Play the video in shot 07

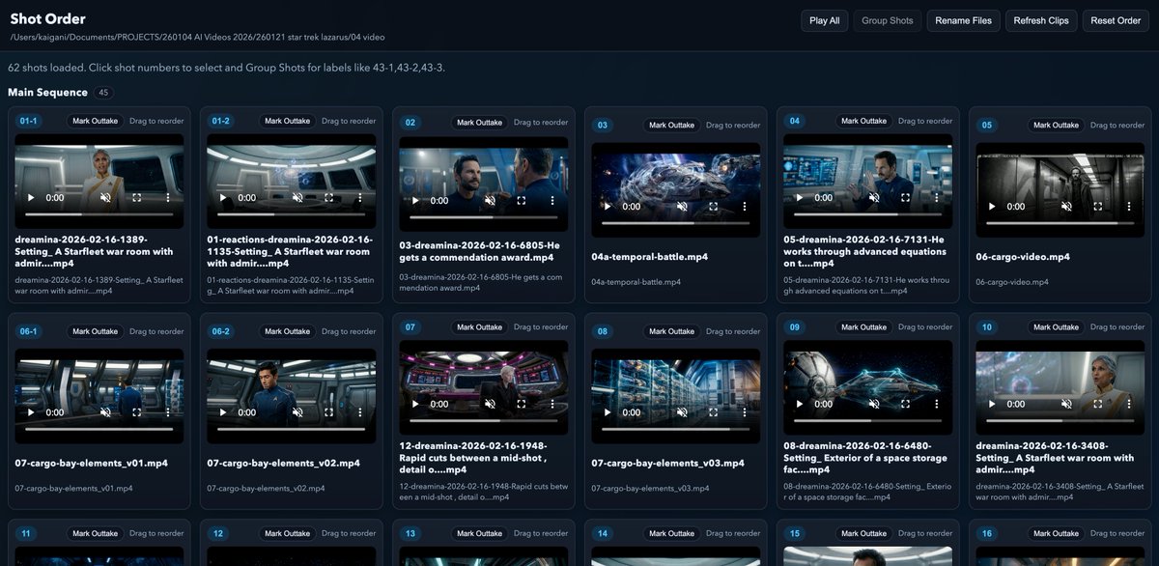(415, 404)
